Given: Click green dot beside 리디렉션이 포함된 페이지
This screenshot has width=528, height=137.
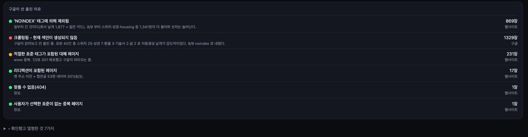Looking at the screenshot, I should [10, 71].
